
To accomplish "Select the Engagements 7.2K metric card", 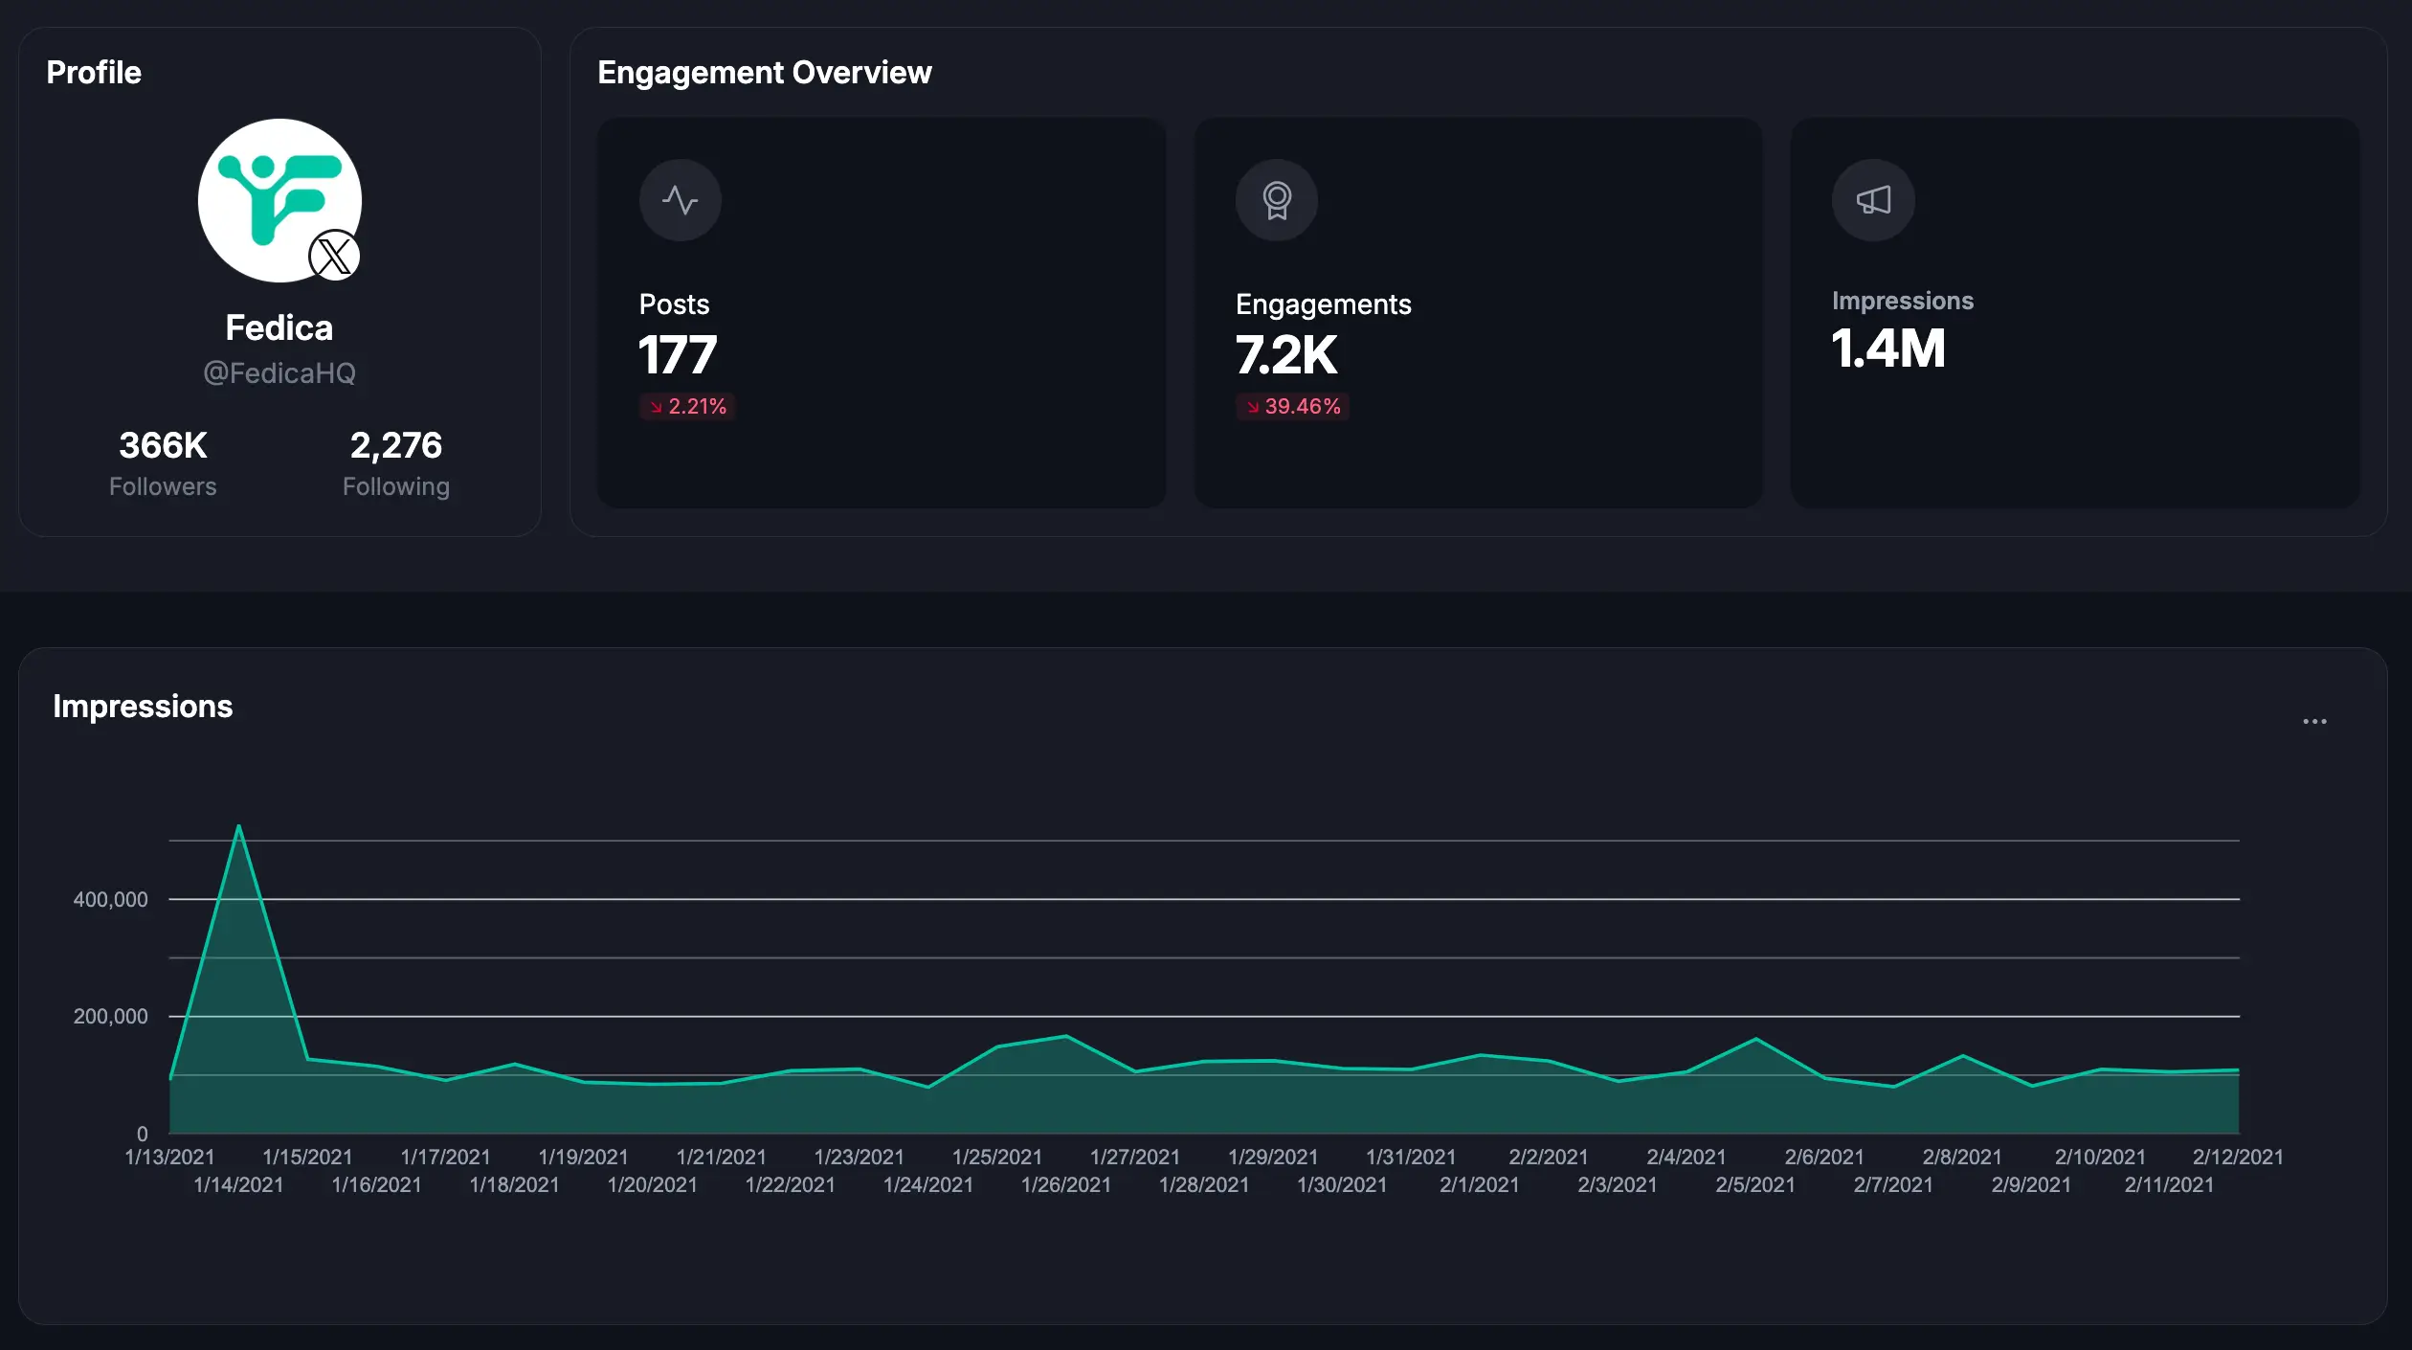I will coord(1477,312).
